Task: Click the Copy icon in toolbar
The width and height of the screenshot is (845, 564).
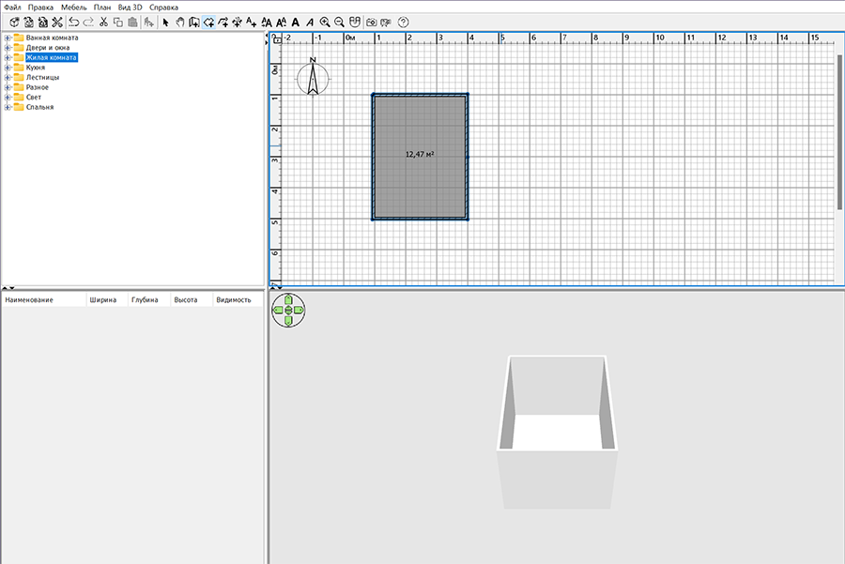Action: pos(118,23)
